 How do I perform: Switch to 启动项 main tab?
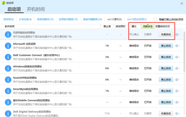pos(14,9)
